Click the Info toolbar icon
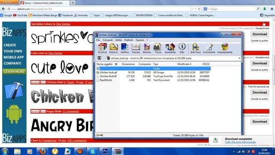 pos(182,48)
